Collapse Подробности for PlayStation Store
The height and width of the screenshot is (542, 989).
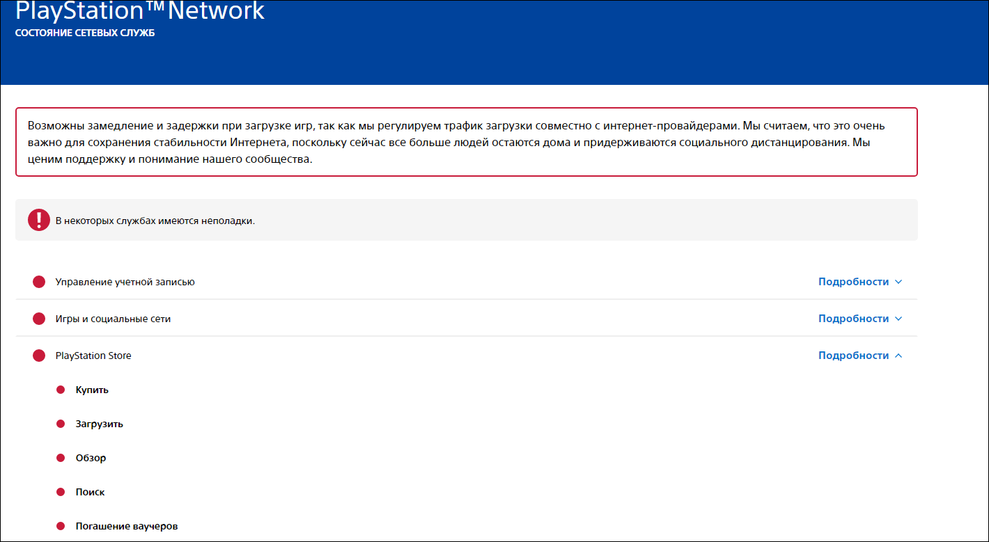[859, 356]
